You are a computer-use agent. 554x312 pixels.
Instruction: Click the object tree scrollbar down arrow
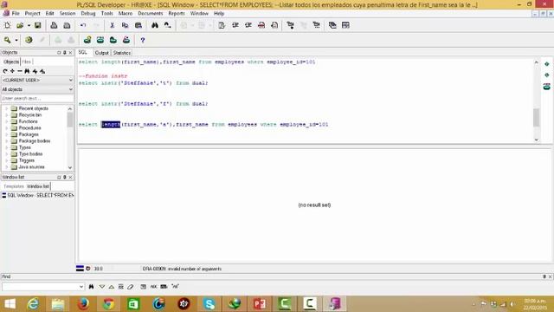[70, 167]
